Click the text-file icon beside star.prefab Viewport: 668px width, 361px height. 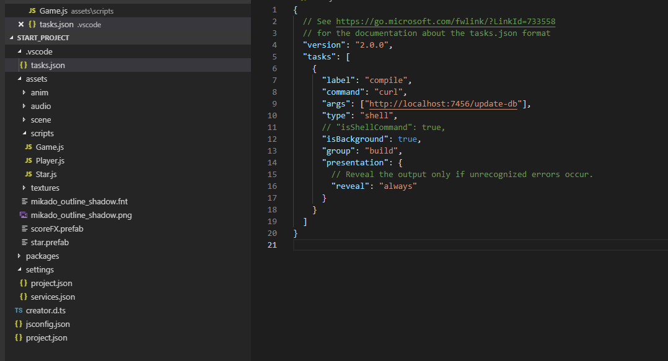24,242
